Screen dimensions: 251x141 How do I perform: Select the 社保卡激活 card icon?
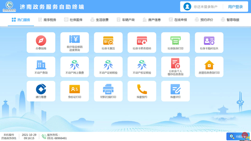[108, 40]
